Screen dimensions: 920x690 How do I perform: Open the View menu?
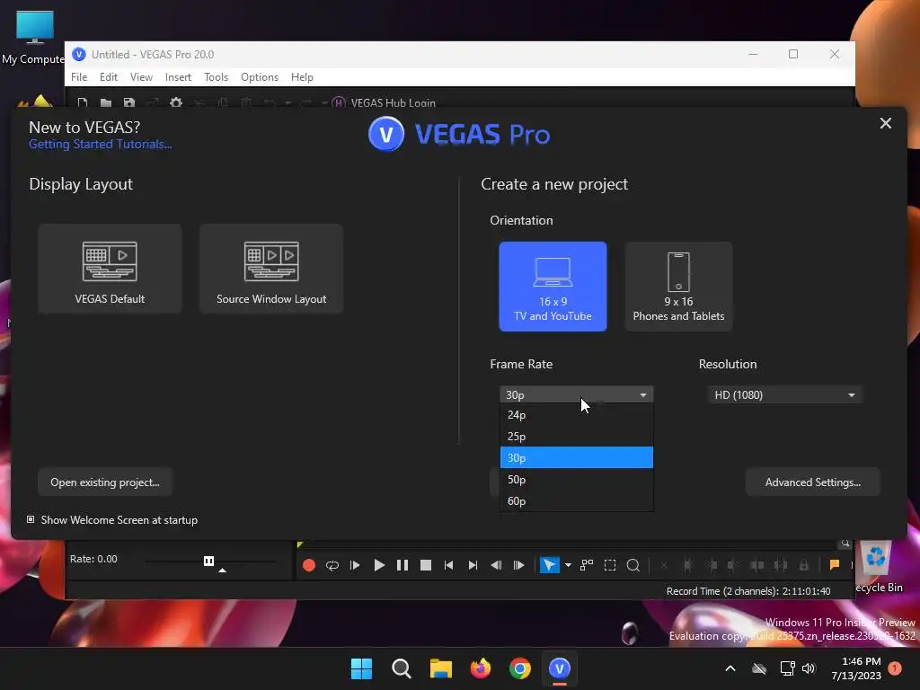pyautogui.click(x=141, y=77)
